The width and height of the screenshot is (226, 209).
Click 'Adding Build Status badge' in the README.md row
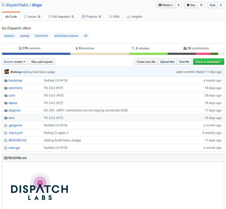click(x=62, y=140)
